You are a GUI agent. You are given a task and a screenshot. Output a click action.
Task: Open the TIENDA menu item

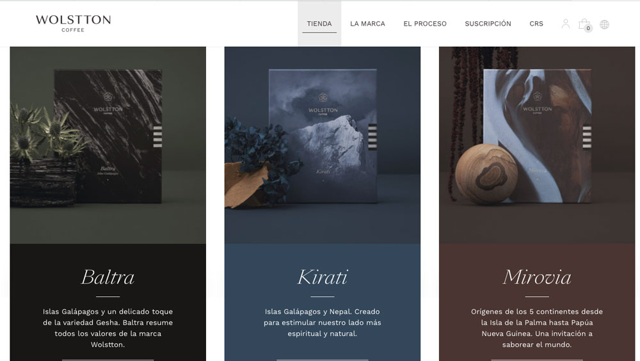pos(319,24)
